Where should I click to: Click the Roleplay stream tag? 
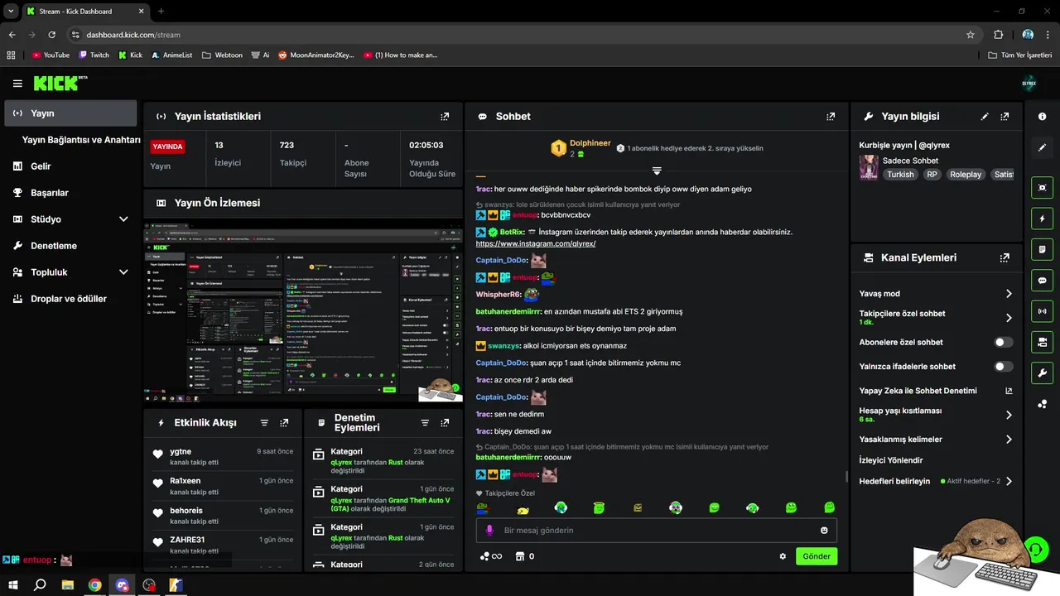[x=965, y=175]
